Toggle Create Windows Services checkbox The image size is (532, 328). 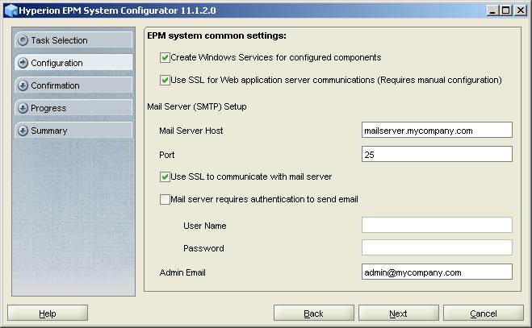pos(165,57)
